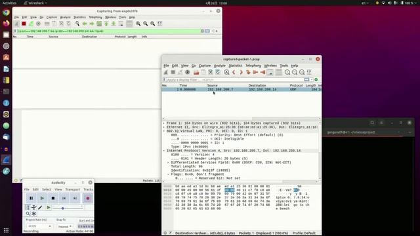The image size is (420, 236).
Task: Select Audacity zoom magnifier tool
Action: 28,214
